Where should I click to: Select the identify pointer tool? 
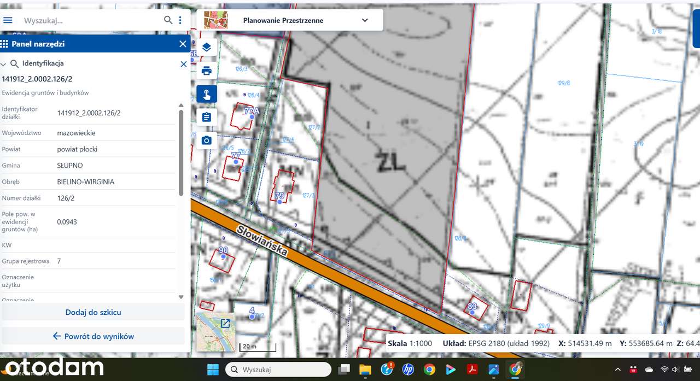(x=207, y=94)
